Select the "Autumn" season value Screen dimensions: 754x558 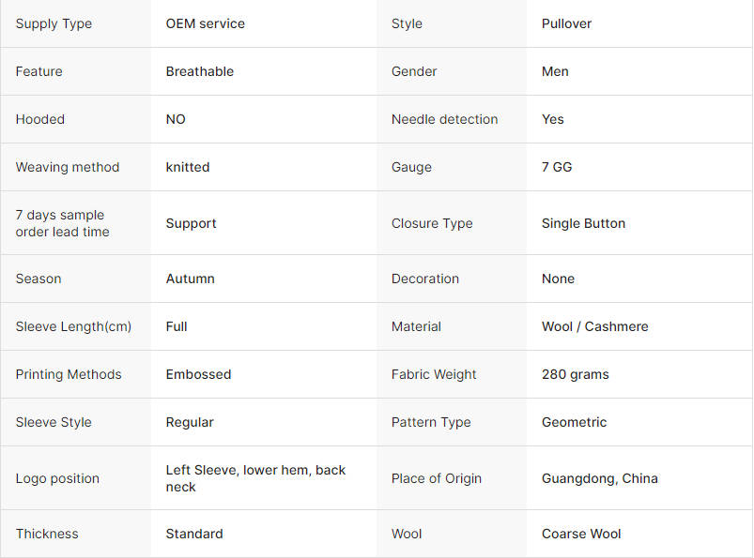point(190,279)
